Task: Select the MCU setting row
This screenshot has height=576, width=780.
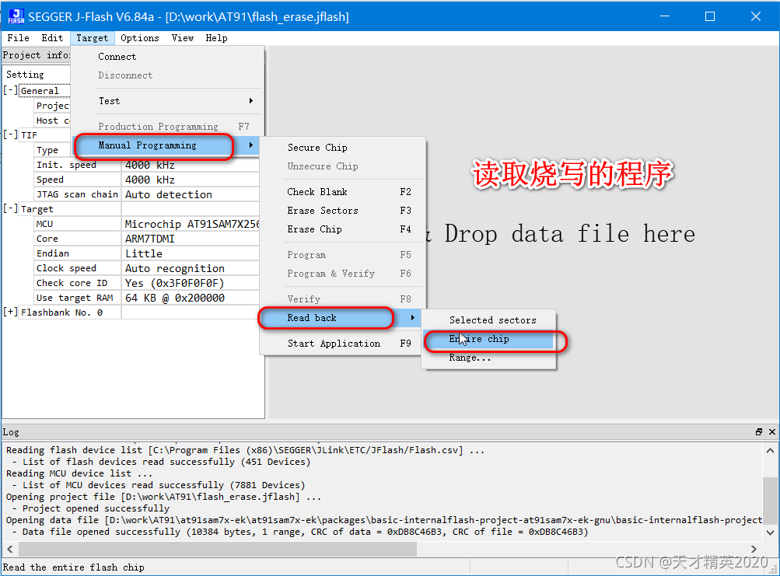Action: [x=147, y=224]
